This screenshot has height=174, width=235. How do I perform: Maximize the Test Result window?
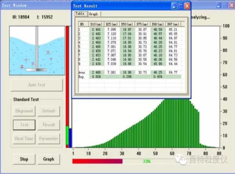180,6
